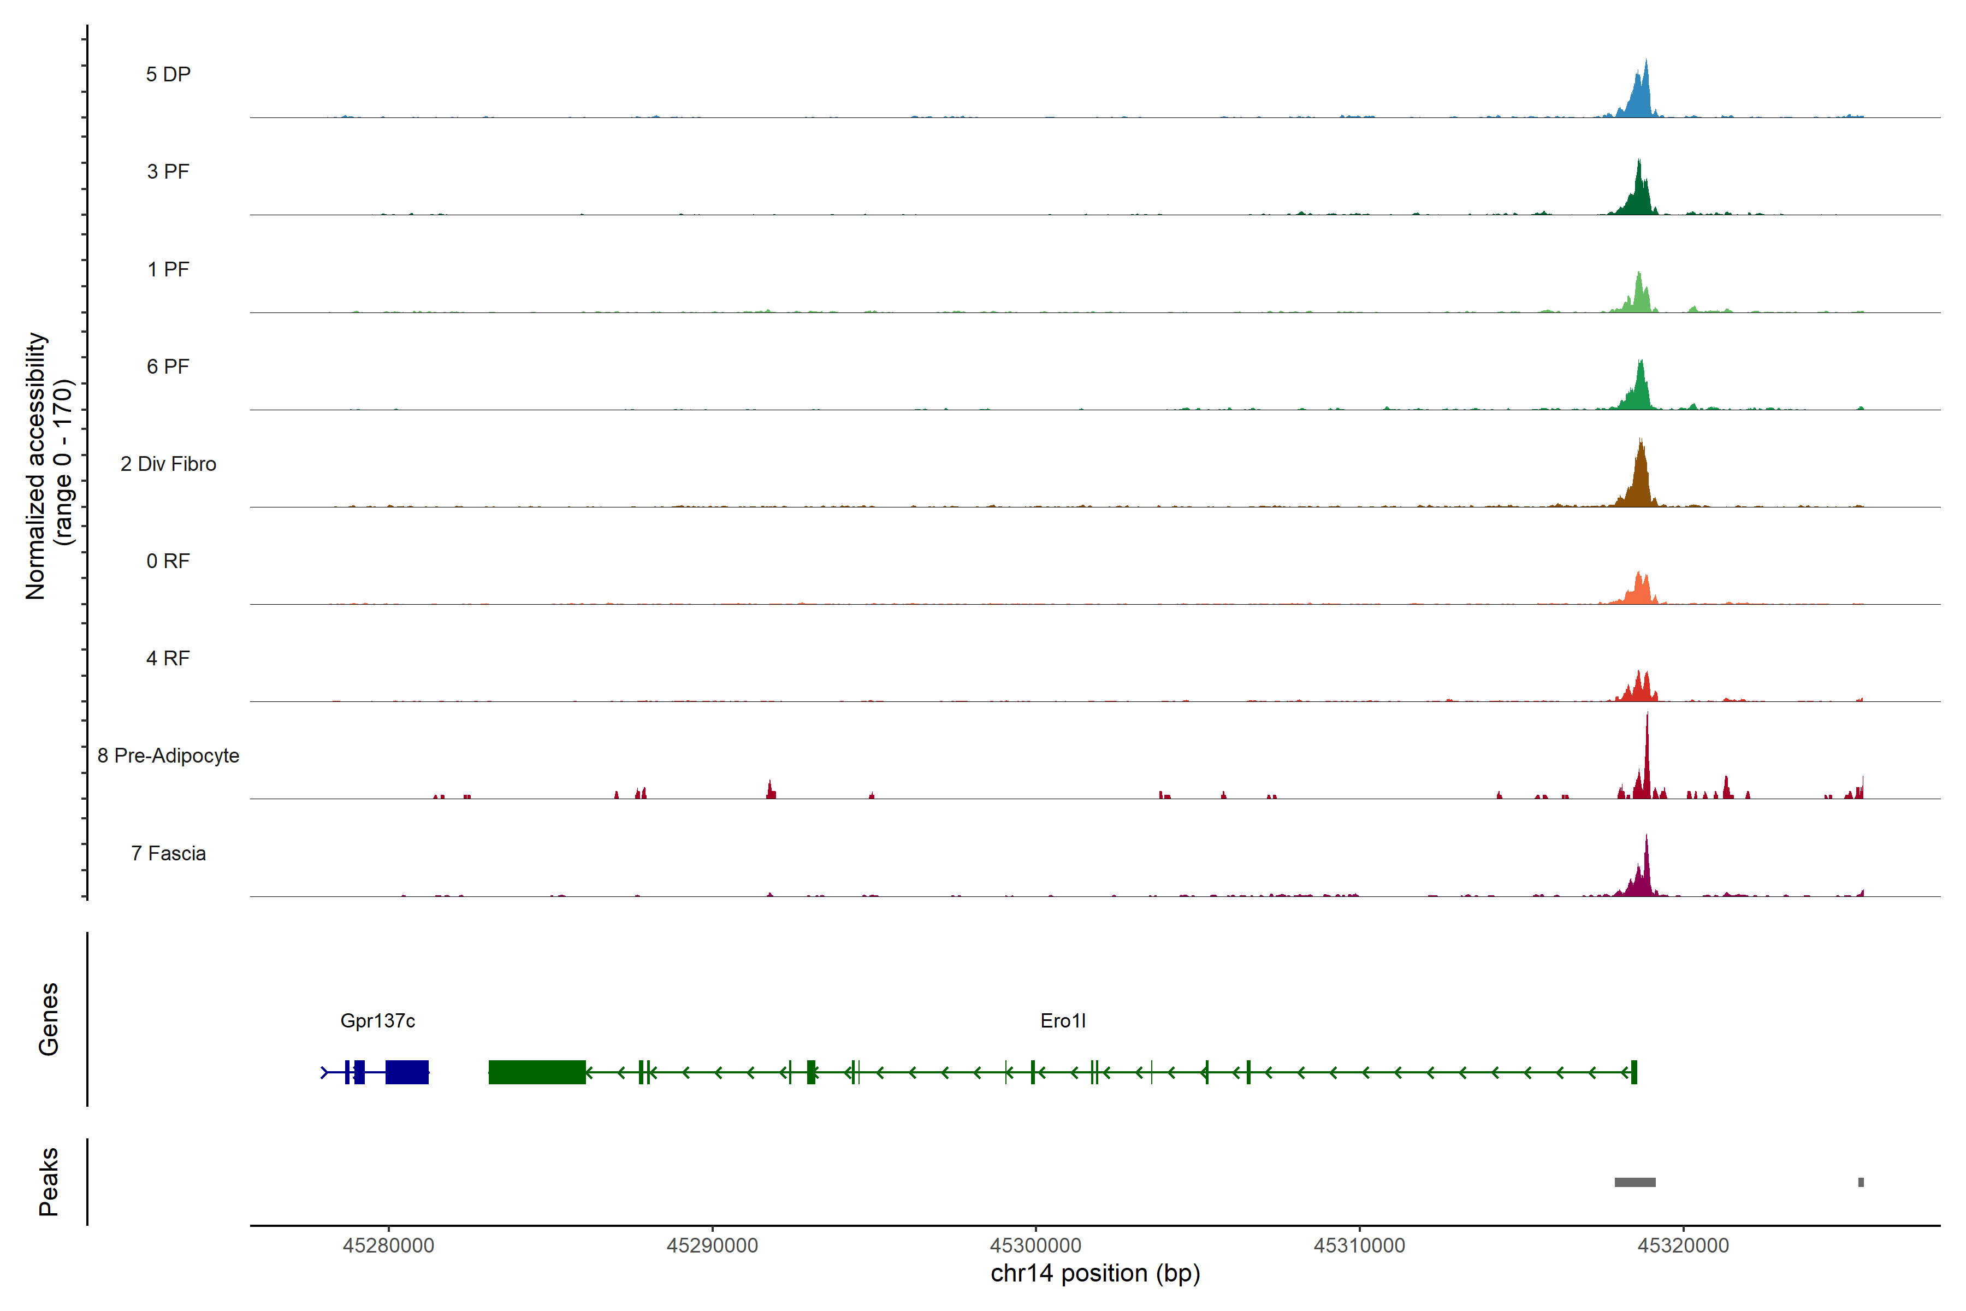The image size is (1966, 1311).
Task: Click the 5 DP track label
Action: coord(168,74)
